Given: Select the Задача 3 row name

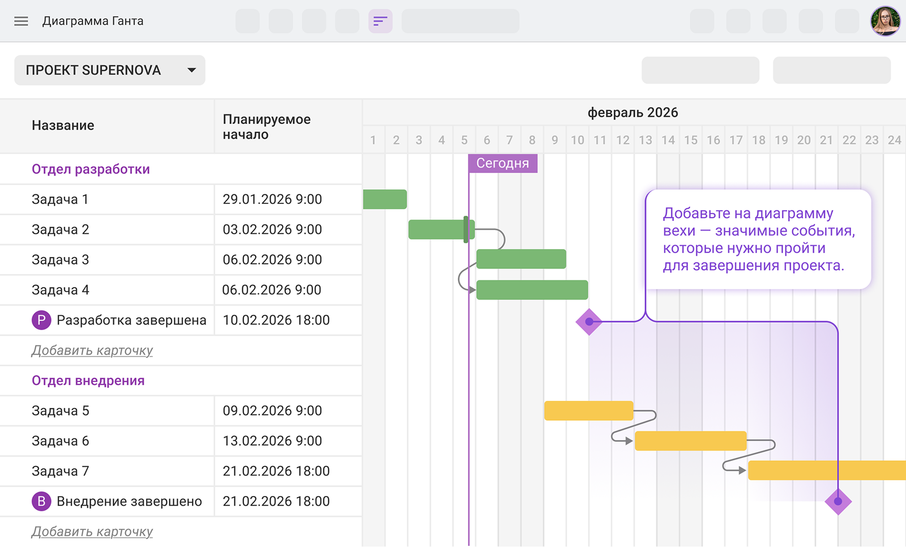Looking at the screenshot, I should point(60,260).
